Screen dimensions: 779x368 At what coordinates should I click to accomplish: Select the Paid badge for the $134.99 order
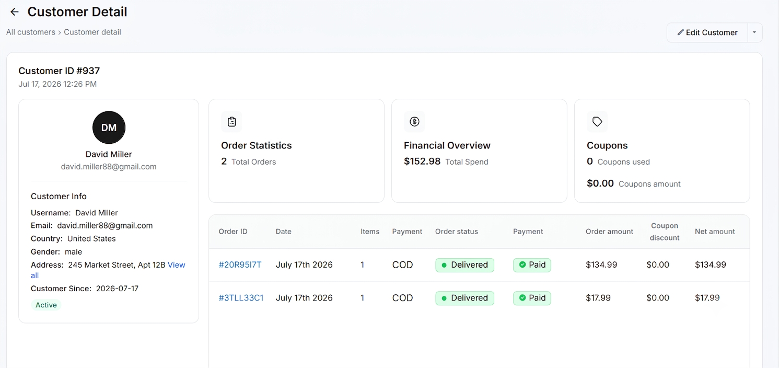[532, 265]
